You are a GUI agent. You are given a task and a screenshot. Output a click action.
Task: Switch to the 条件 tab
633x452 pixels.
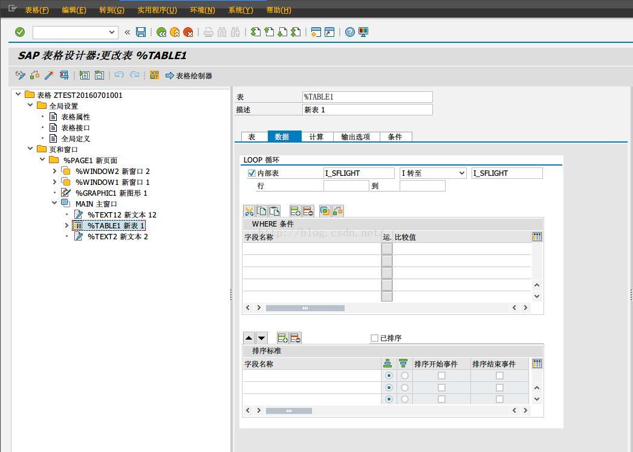pos(395,137)
